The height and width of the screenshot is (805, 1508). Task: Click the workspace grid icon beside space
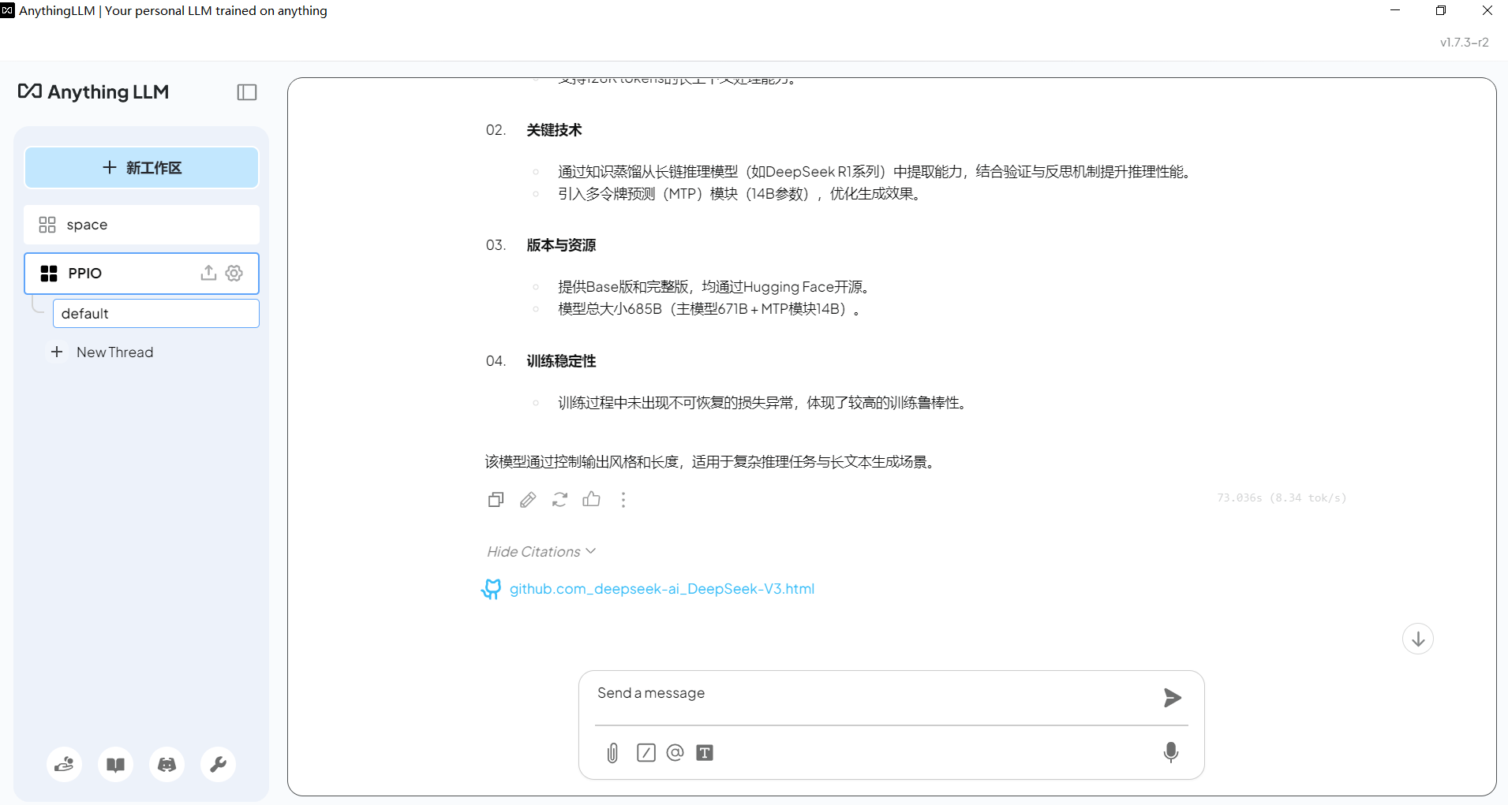click(47, 225)
